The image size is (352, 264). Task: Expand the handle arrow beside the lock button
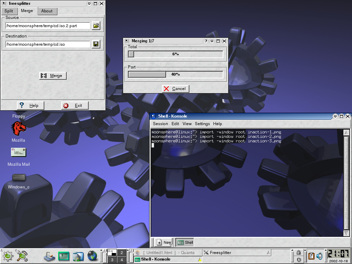pyautogui.click(x=292, y=251)
